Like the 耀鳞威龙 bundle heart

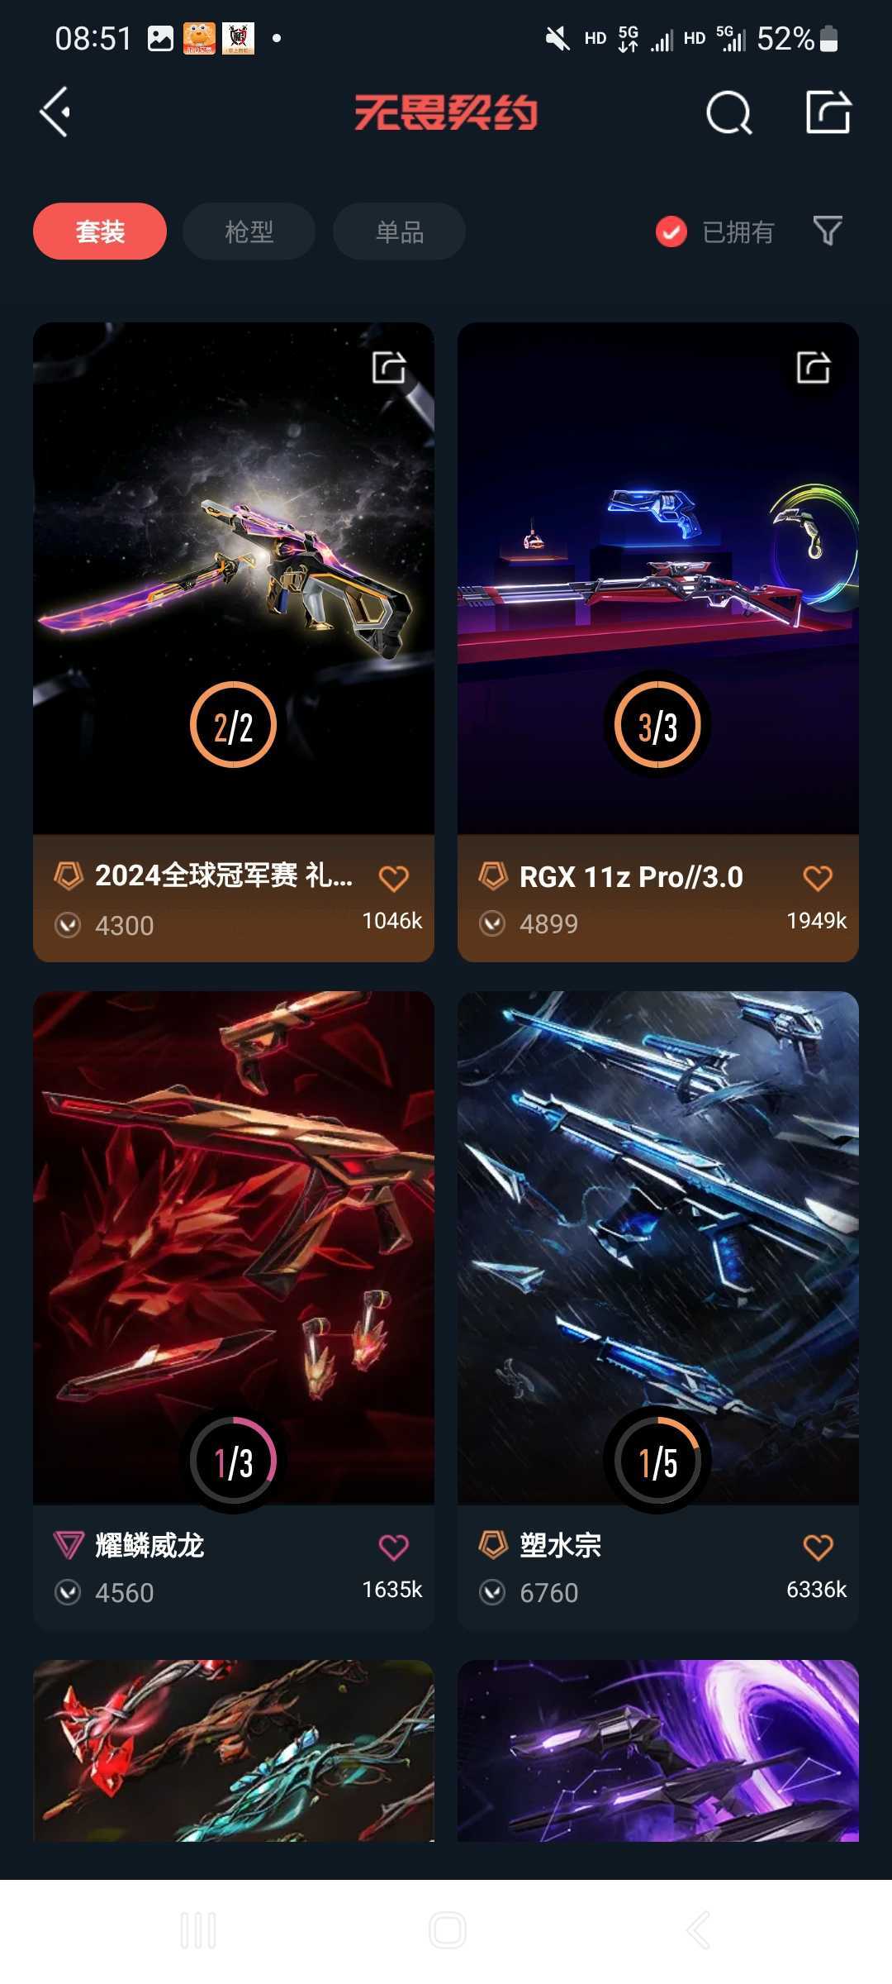[x=394, y=1547]
